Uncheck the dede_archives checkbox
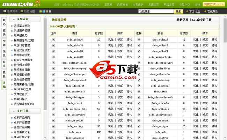Viewport: 227px width, 140px height. click(139, 109)
